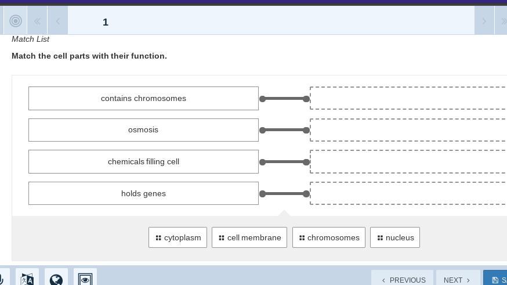This screenshot has height=285, width=507.
Task: Select question number 1 tab
Action: 106,22
